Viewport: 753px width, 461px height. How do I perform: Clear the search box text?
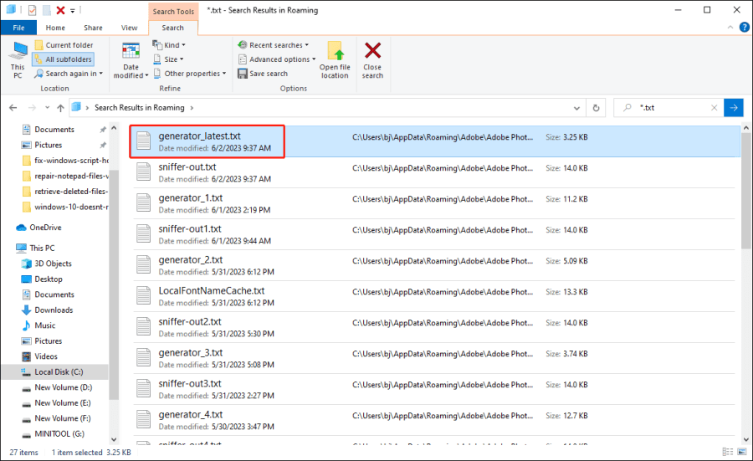click(715, 108)
